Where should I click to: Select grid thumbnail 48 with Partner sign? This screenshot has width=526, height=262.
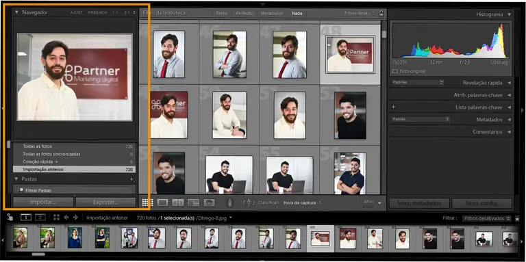pyautogui.click(x=350, y=54)
